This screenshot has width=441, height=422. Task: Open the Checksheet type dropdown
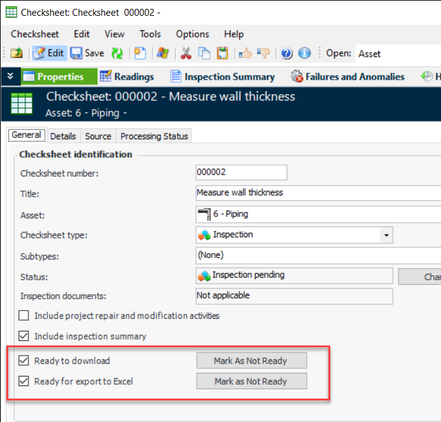pyautogui.click(x=386, y=235)
